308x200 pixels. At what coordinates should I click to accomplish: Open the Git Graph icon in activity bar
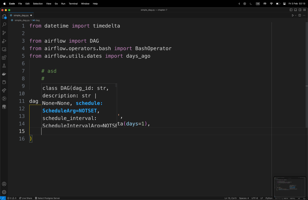coord(4,99)
